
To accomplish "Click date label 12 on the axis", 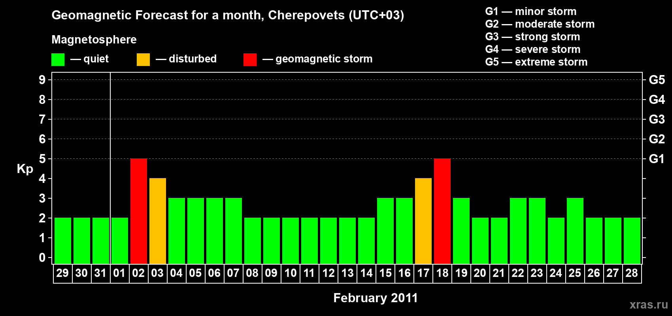I will [328, 273].
